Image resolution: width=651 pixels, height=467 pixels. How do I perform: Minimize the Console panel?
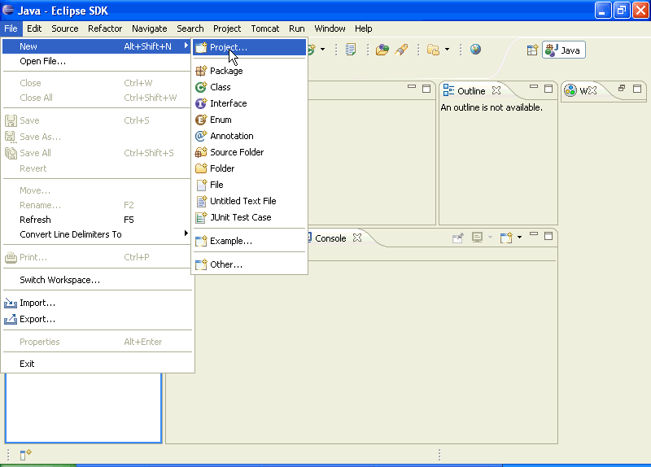[534, 236]
